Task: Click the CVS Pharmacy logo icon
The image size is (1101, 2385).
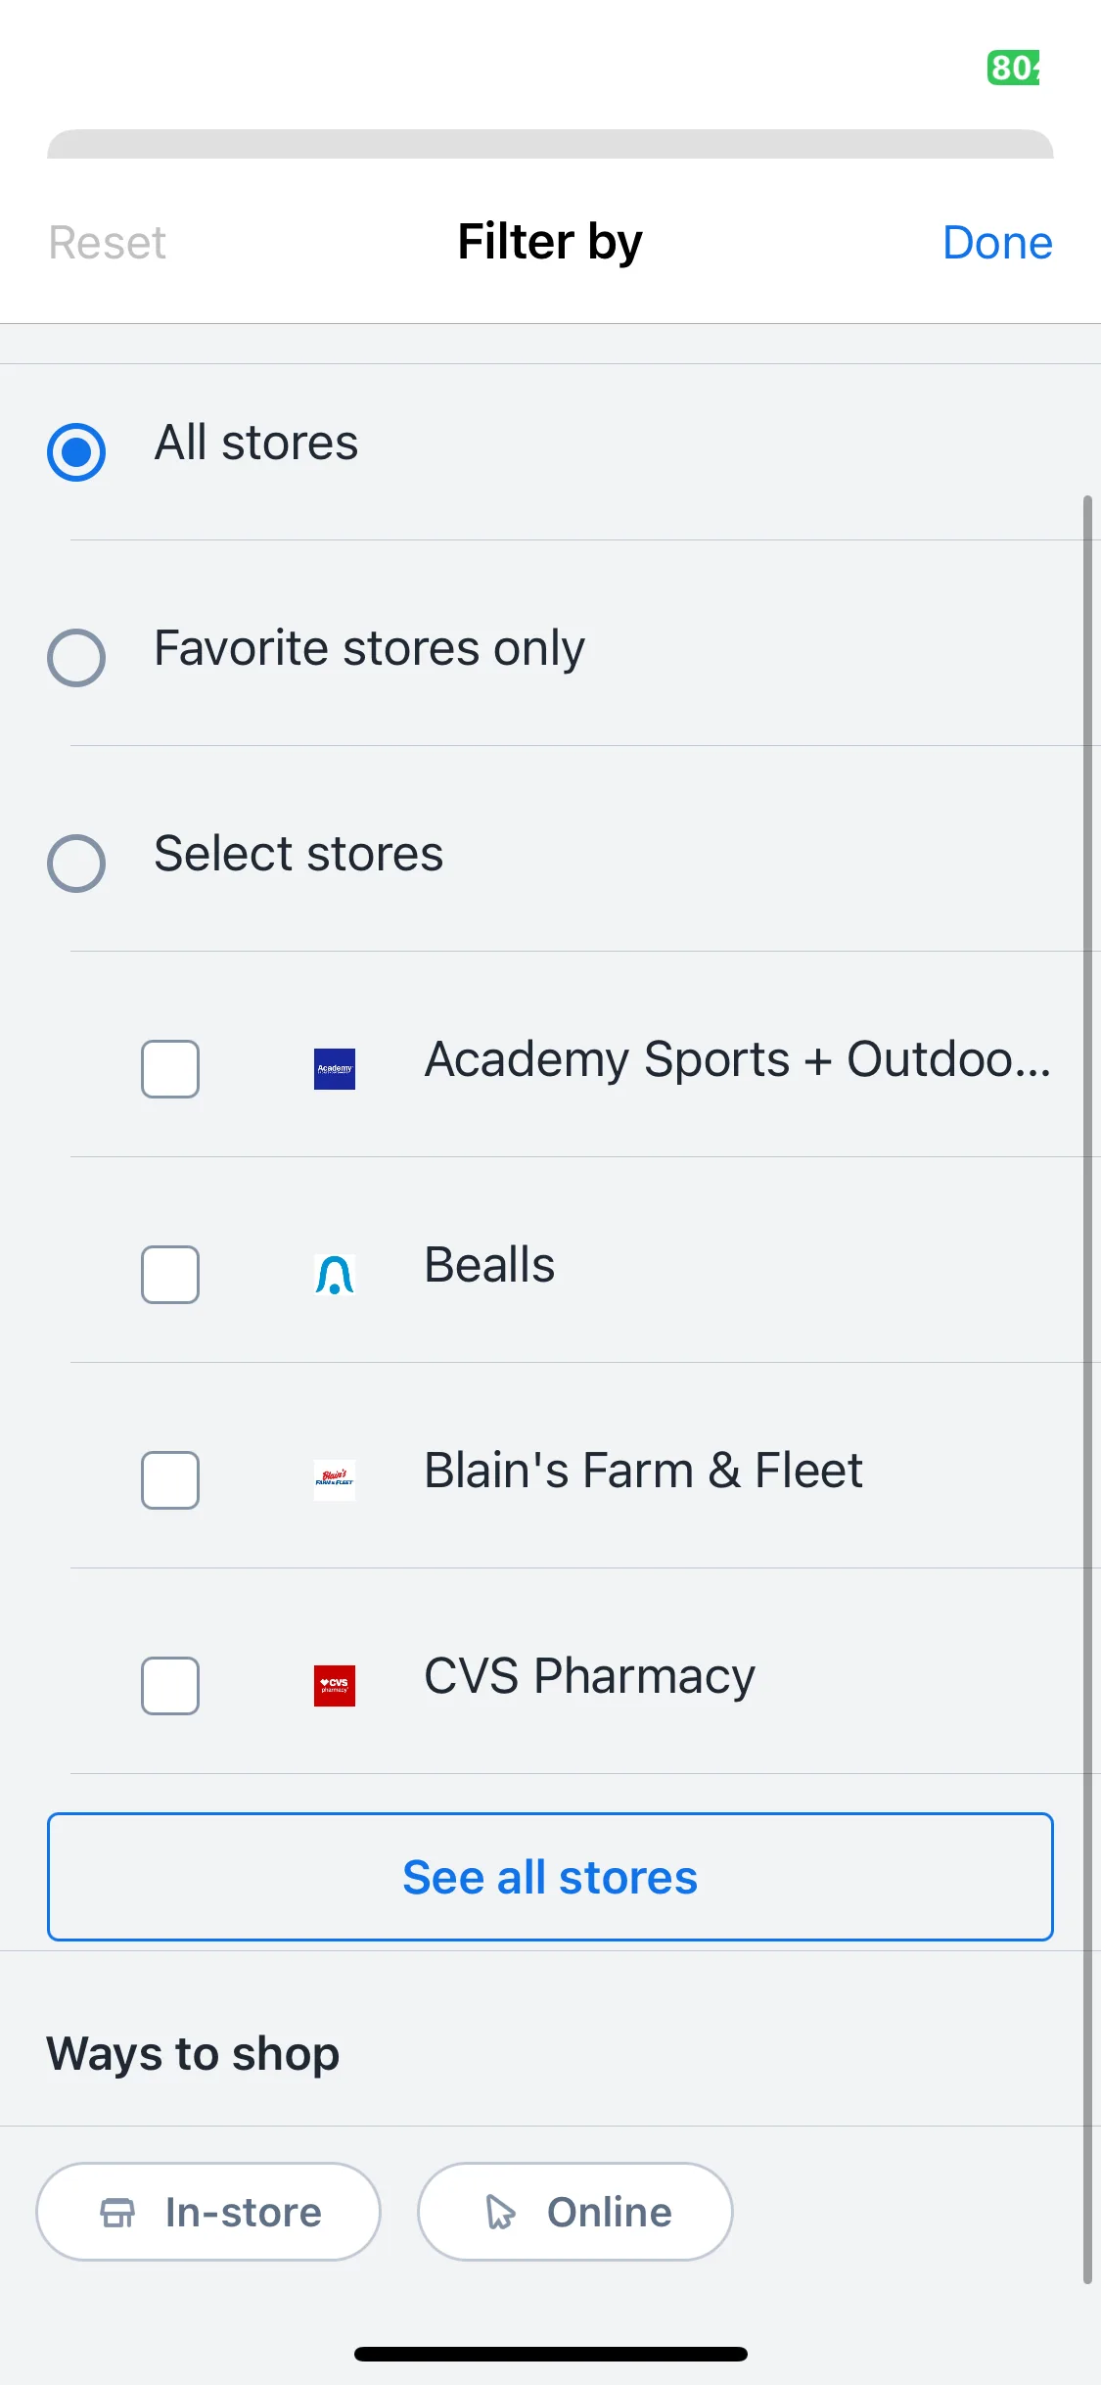Action: click(x=335, y=1685)
